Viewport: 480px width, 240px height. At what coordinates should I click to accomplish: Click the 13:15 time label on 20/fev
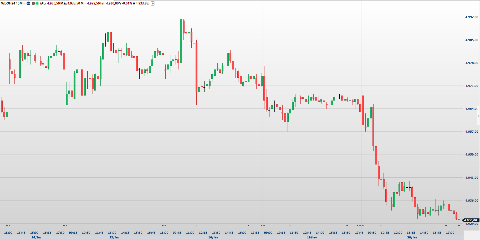click(x=411, y=233)
